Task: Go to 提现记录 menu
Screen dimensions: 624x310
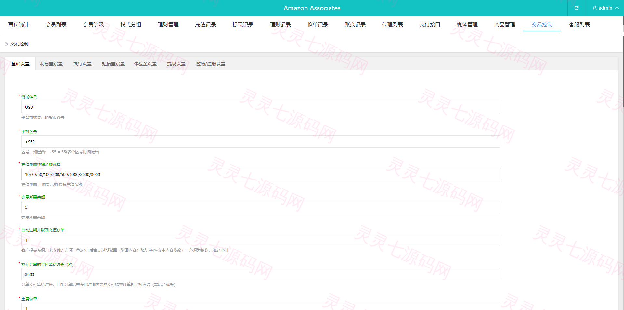Action: [243, 25]
